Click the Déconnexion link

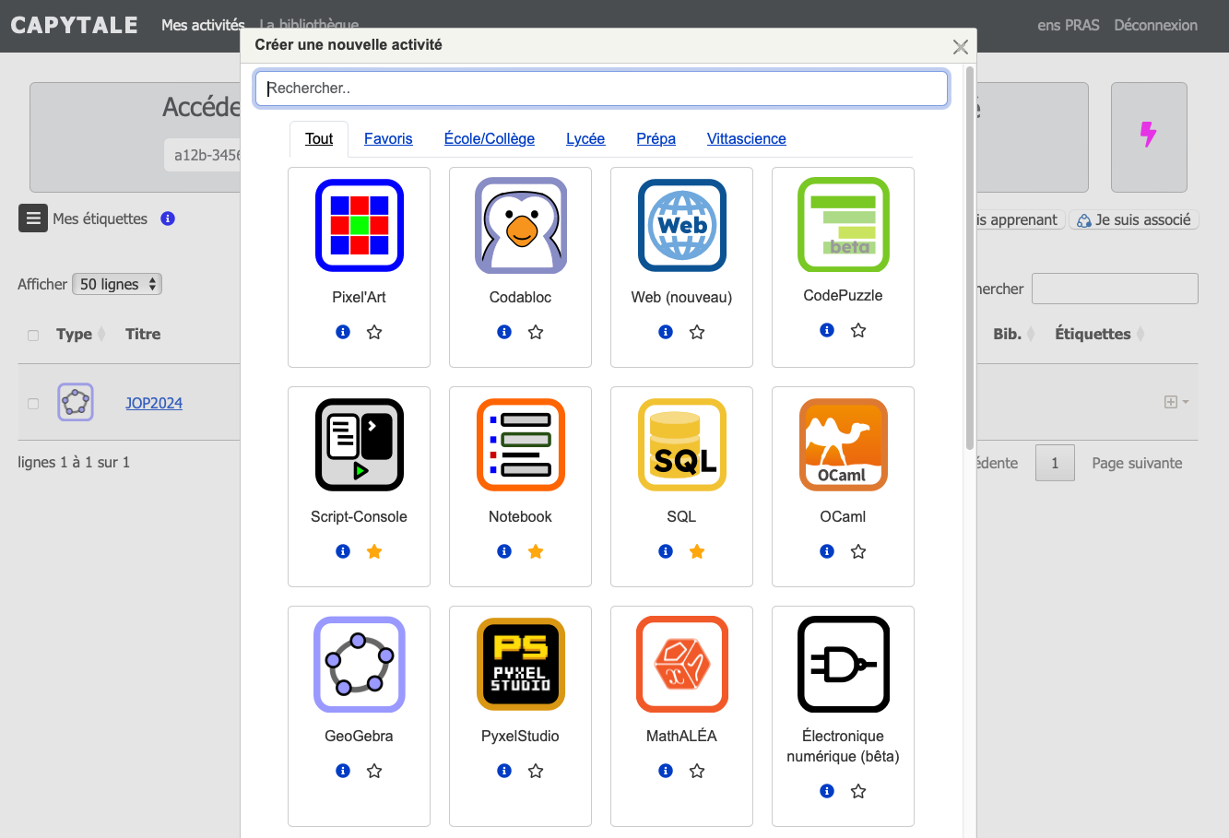1155,25
